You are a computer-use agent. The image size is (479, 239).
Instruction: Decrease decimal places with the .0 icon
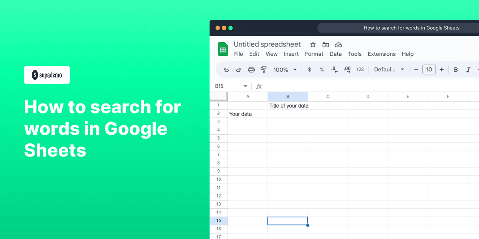(x=334, y=69)
